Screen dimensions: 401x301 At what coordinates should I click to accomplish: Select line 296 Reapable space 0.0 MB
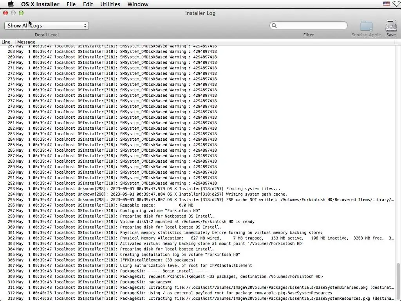point(197,205)
